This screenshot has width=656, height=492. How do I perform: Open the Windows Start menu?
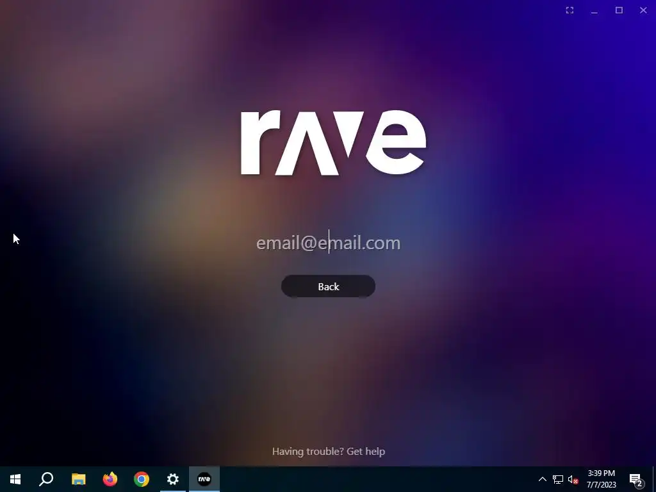click(15, 479)
